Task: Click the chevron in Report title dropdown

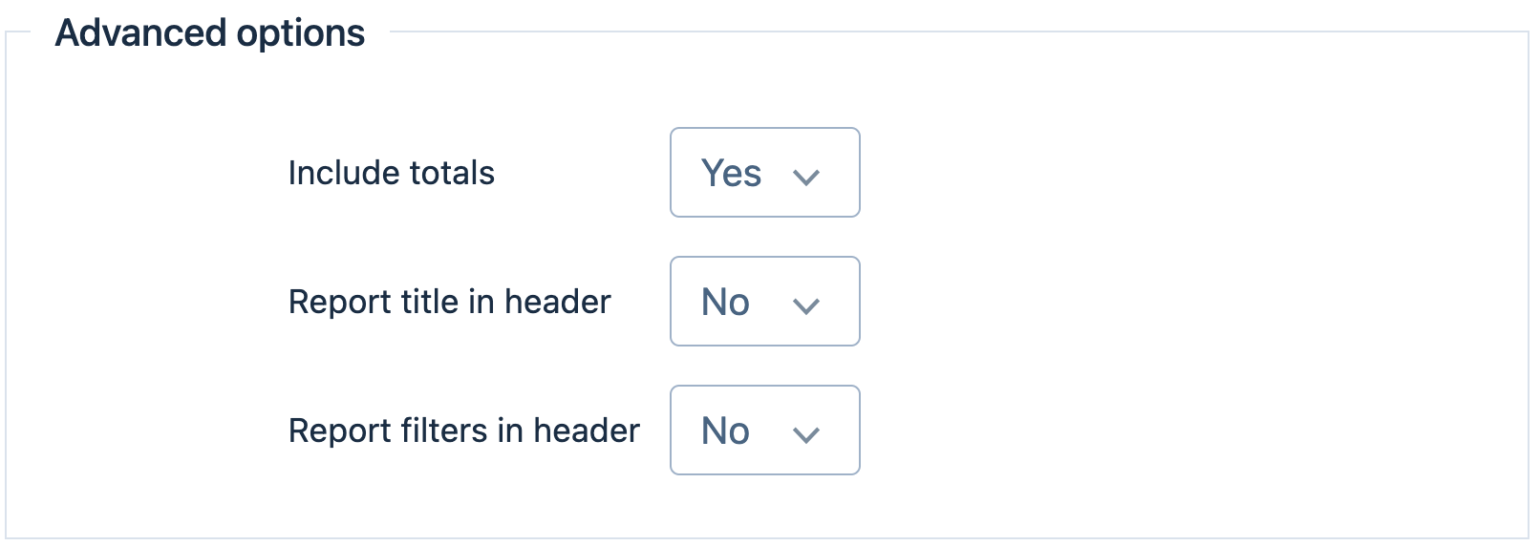Action: click(806, 305)
